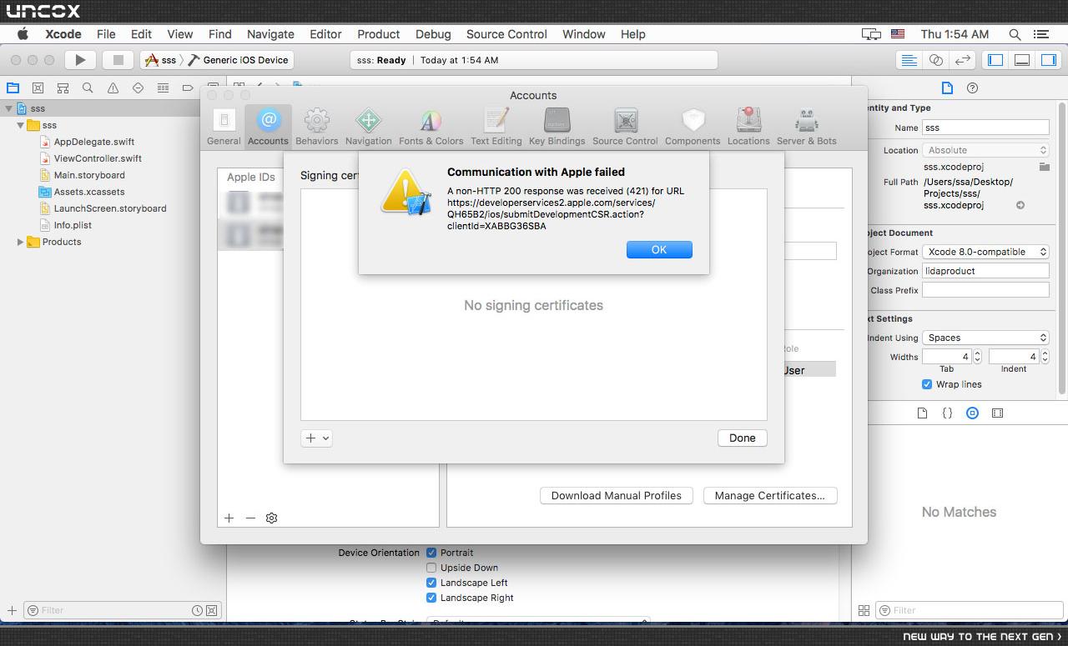The width and height of the screenshot is (1068, 646).
Task: Open the Behaviors preferences pane
Action: 317,127
